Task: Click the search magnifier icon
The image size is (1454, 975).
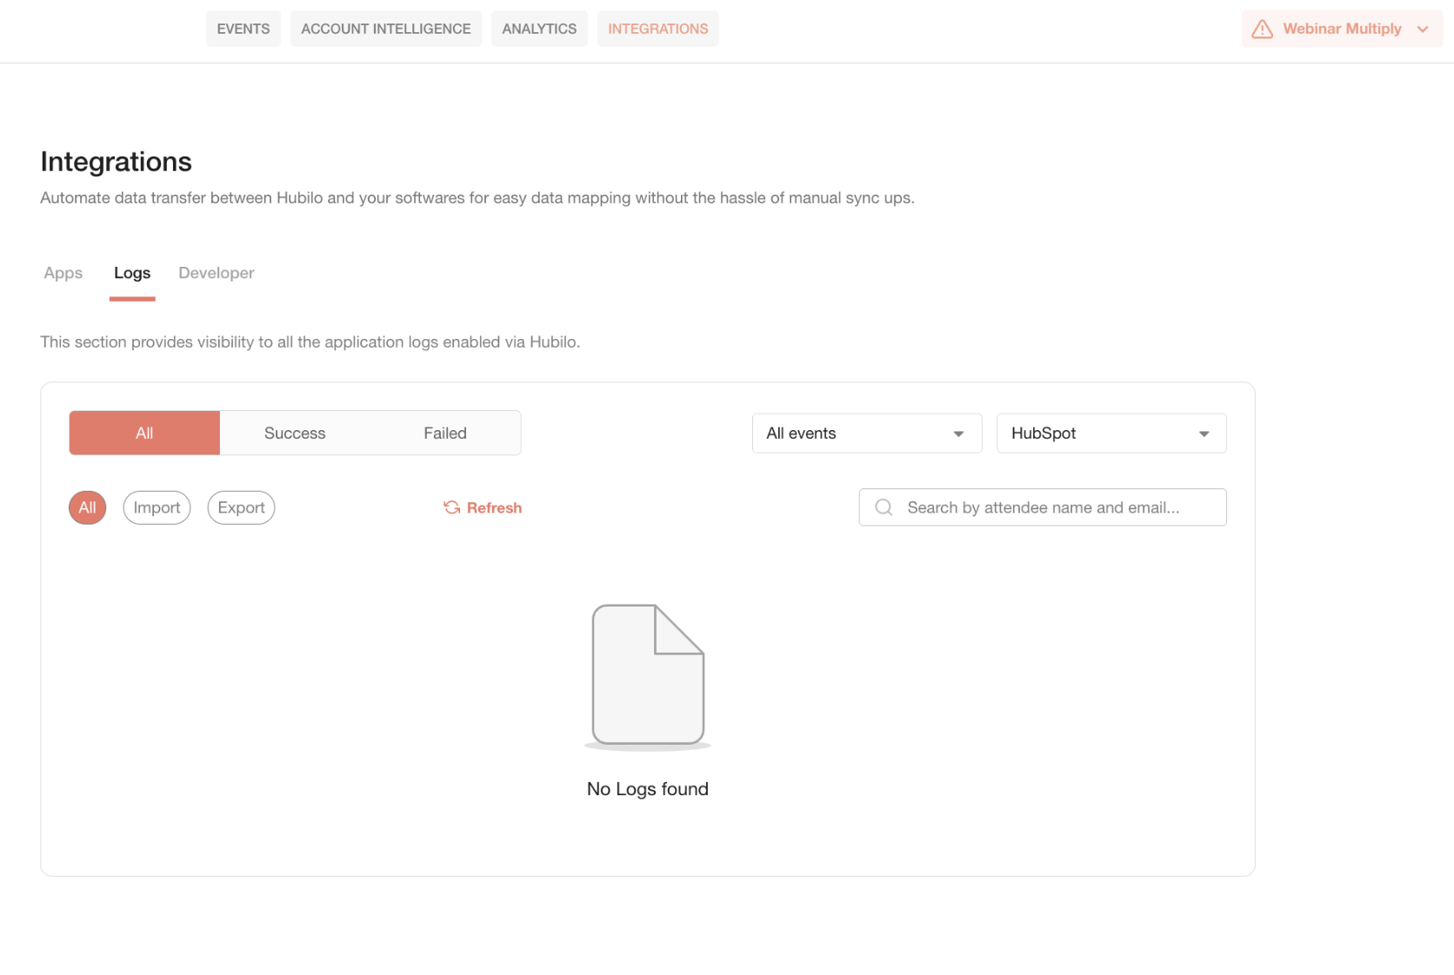Action: pyautogui.click(x=884, y=507)
